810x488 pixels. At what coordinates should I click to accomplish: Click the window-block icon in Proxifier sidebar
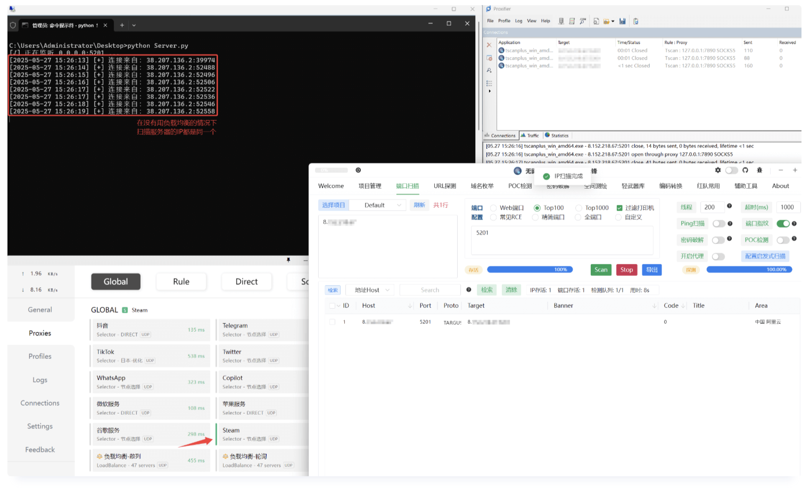[489, 58]
